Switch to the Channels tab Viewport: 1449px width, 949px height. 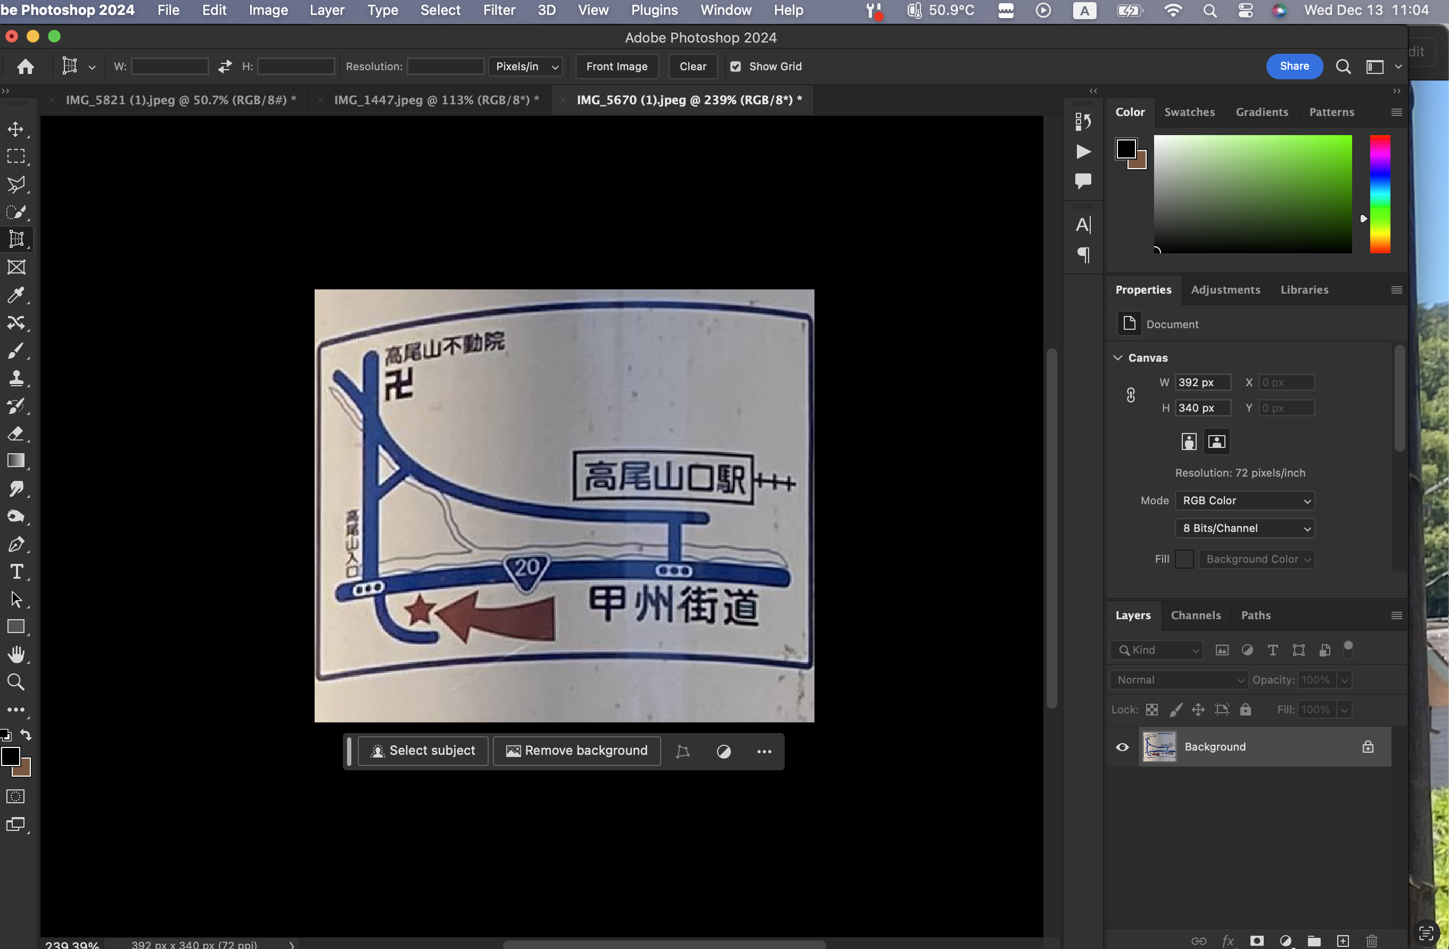point(1195,615)
